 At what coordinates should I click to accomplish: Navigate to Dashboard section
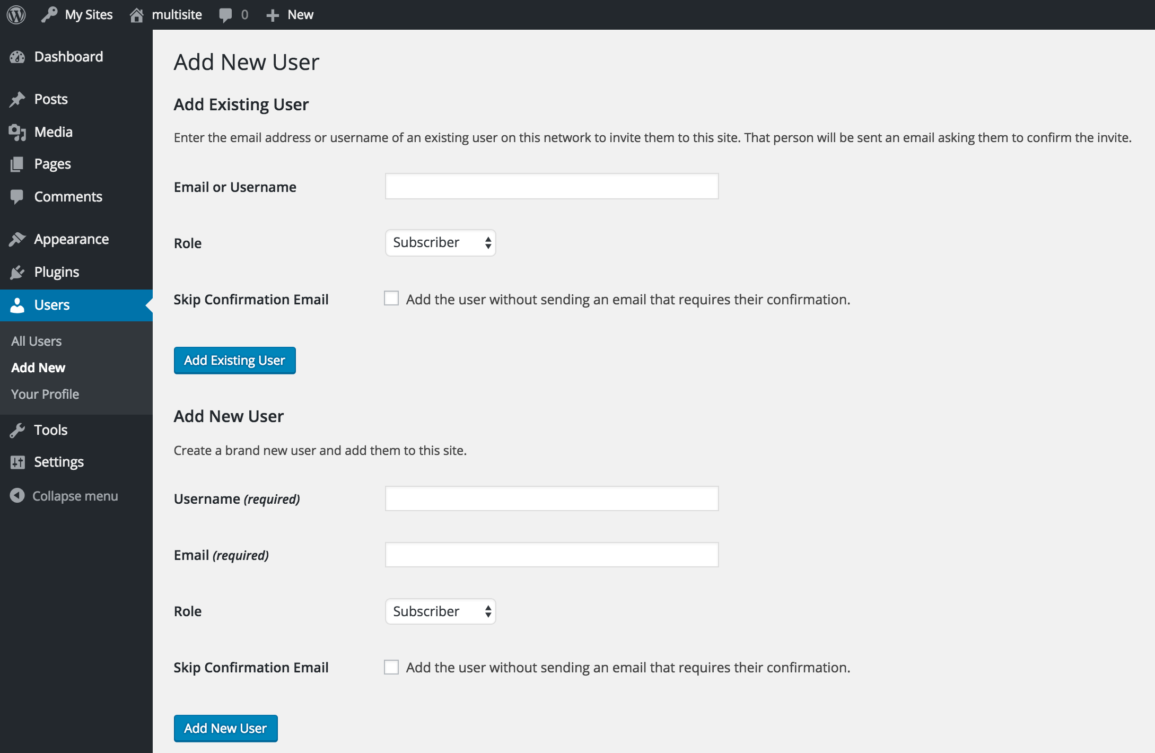pos(67,56)
